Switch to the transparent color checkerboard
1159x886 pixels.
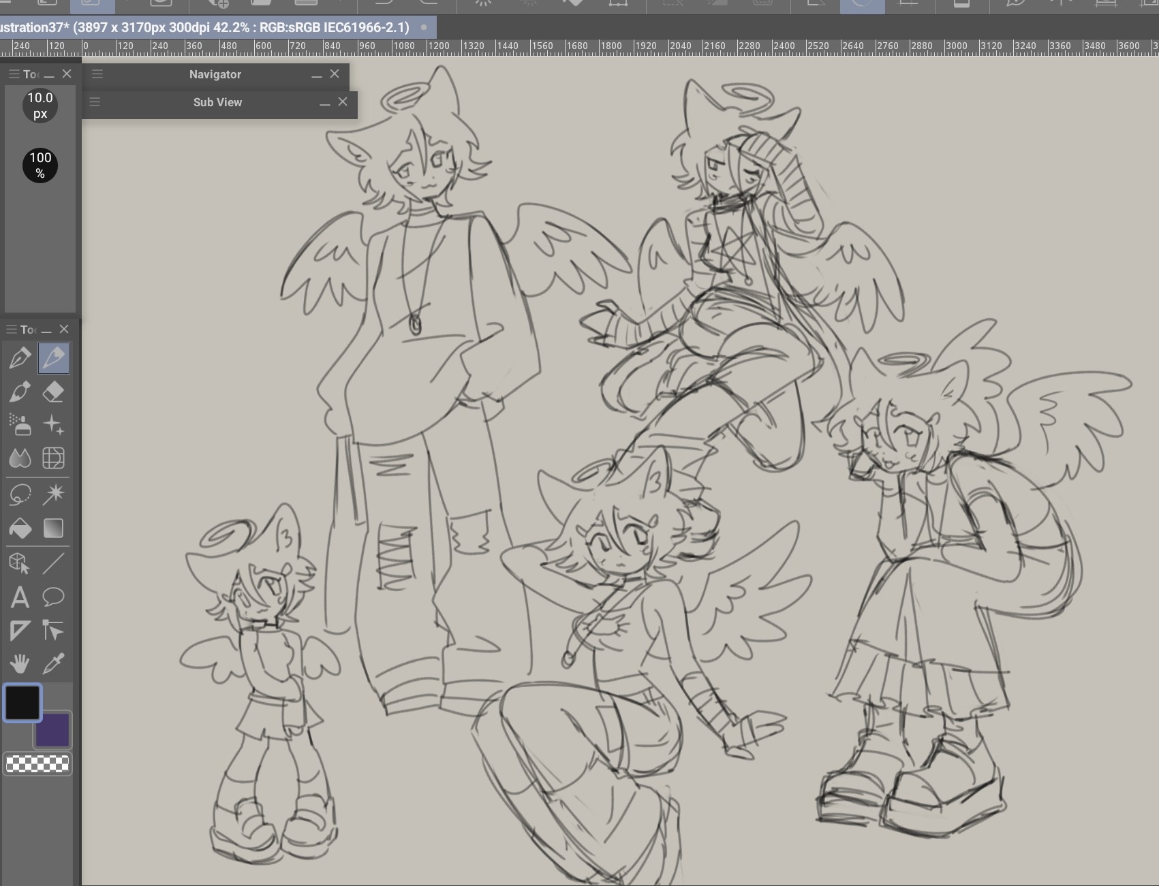(x=37, y=764)
